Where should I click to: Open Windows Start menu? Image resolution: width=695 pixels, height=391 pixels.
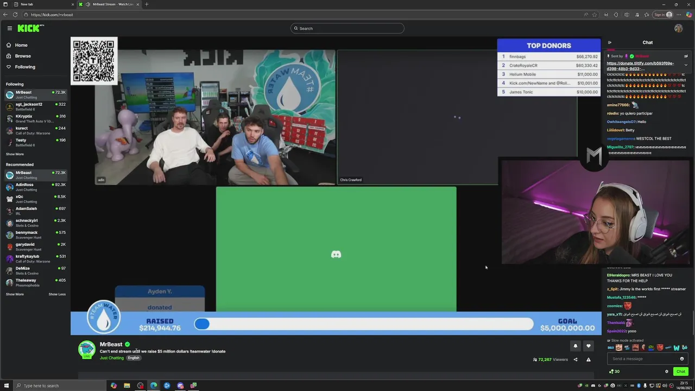click(x=6, y=386)
